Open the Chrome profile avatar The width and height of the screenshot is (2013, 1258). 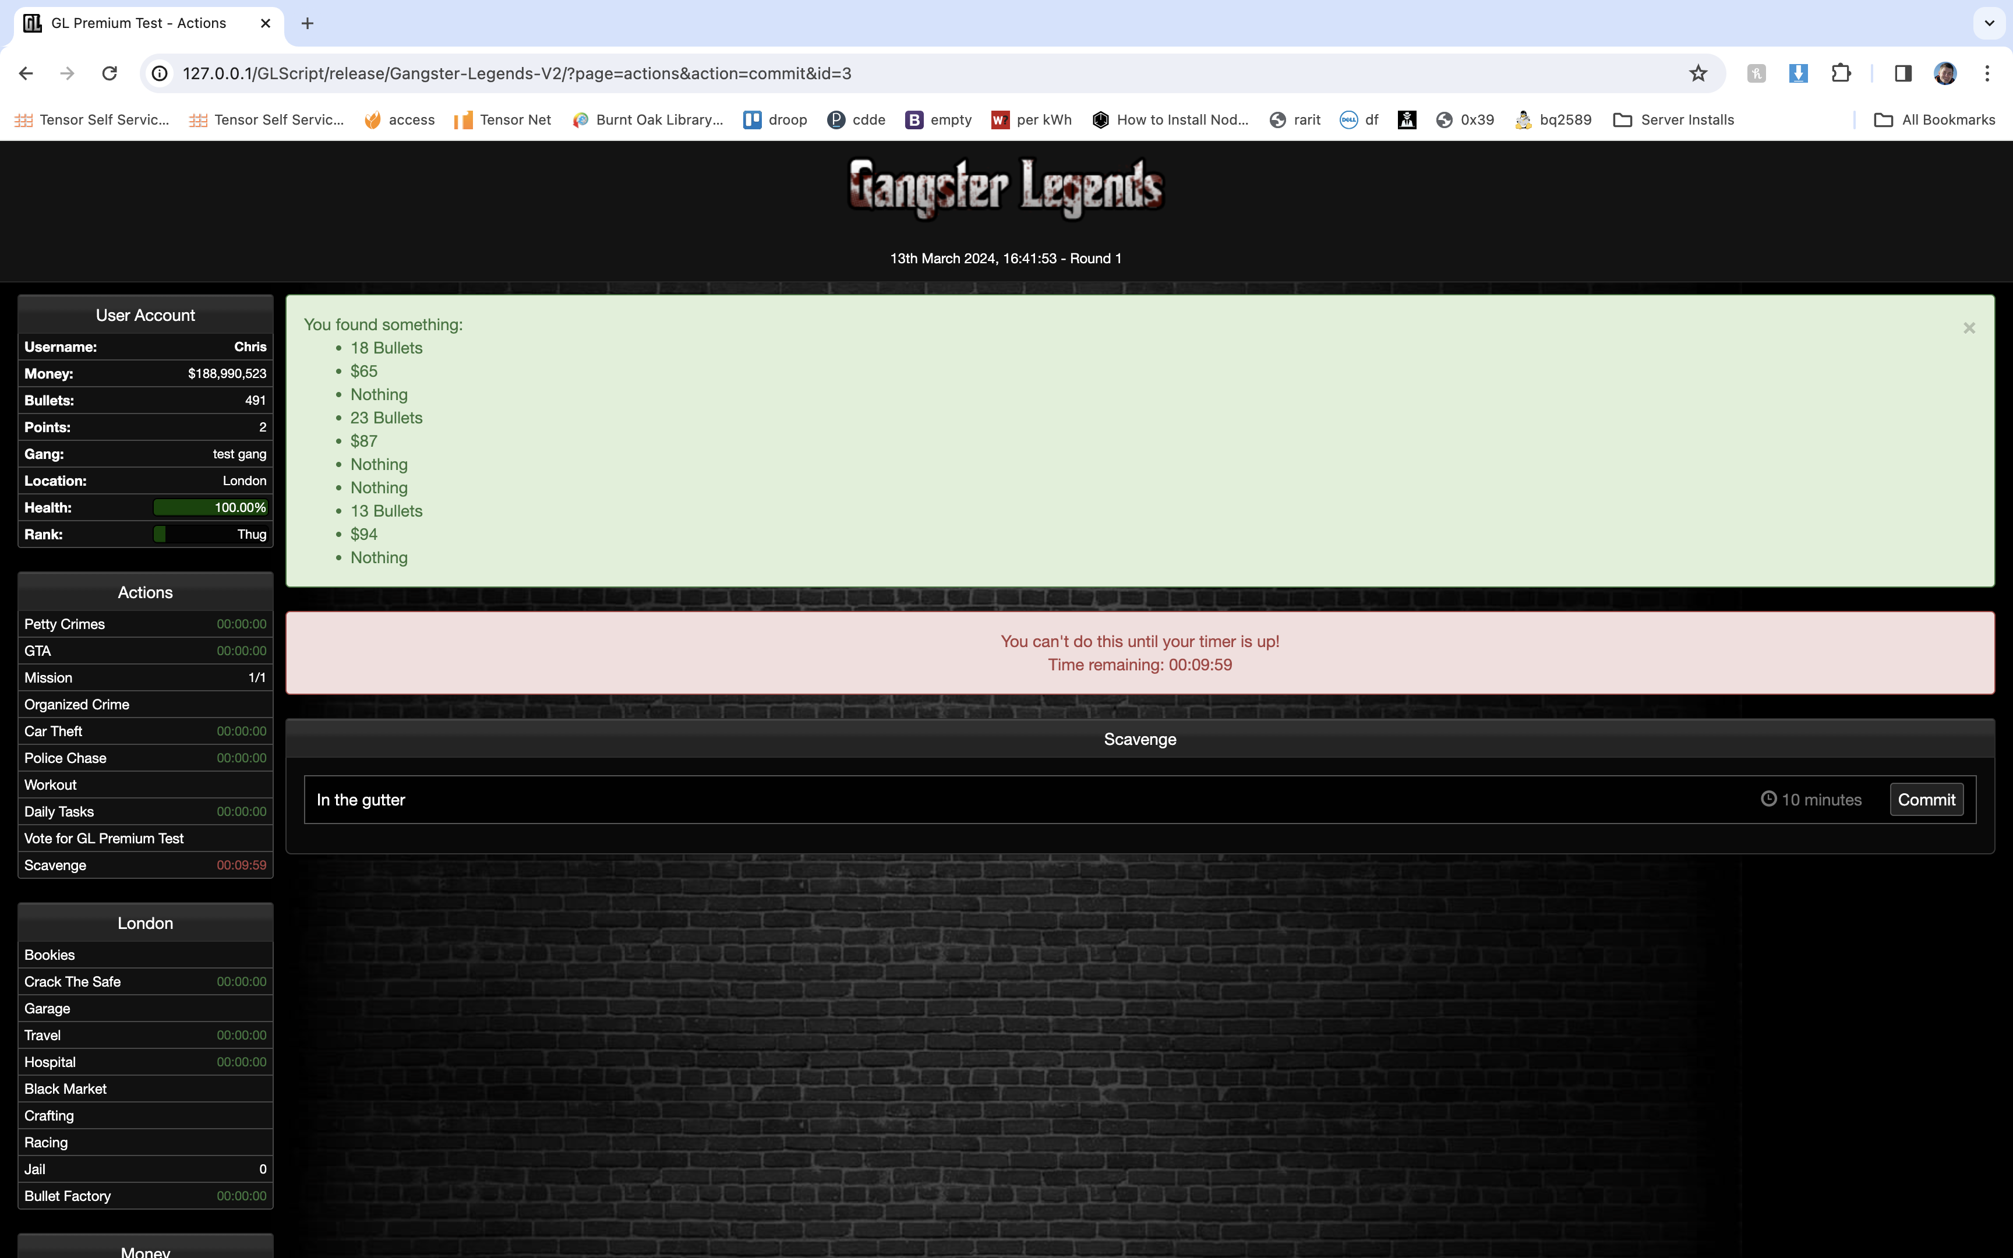coord(1945,73)
